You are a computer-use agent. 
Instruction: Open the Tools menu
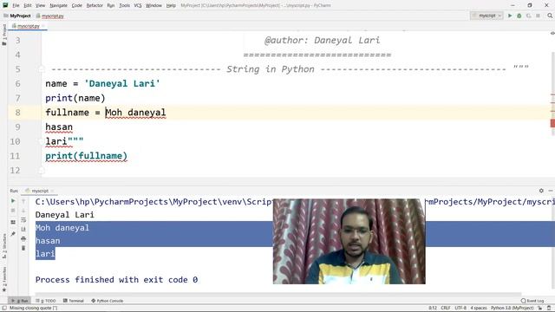pyautogui.click(x=124, y=5)
